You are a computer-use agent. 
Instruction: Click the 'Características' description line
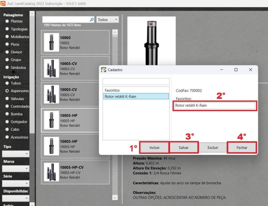click(x=177, y=183)
